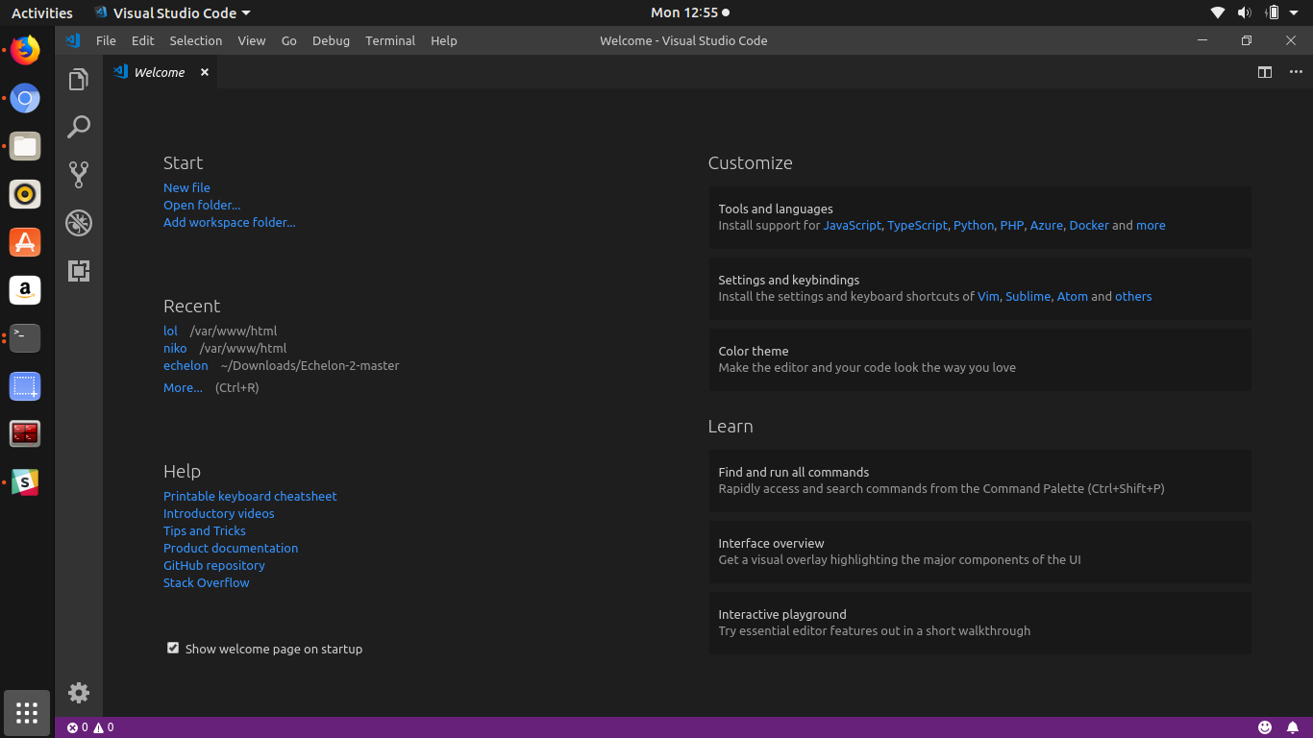This screenshot has height=738, width=1313.
Task: Open Interactive playground card
Action: click(980, 623)
